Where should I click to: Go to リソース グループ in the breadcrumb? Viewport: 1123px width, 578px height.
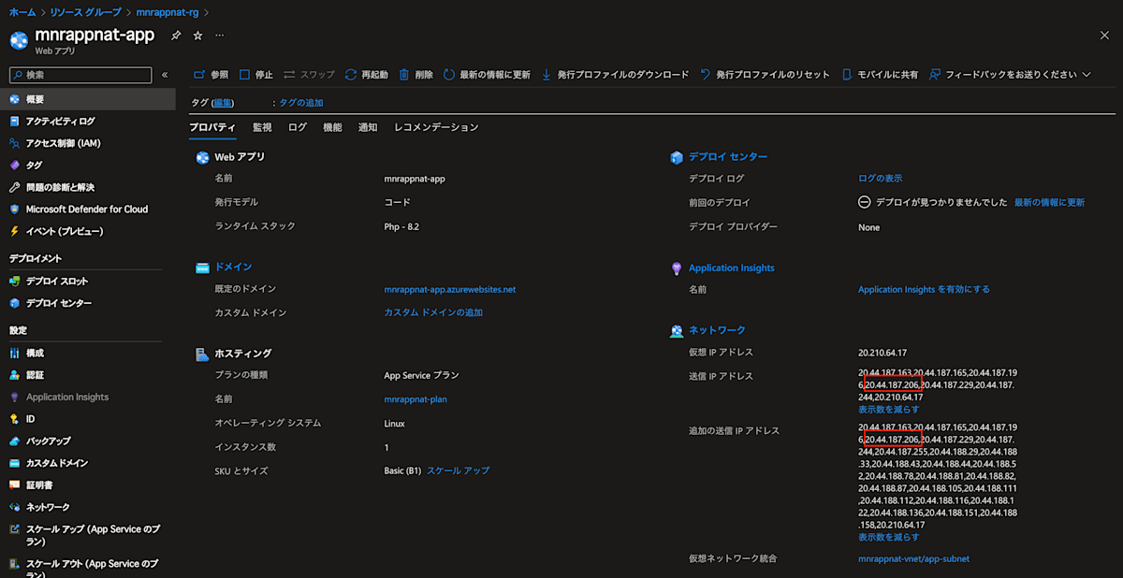[x=86, y=12]
